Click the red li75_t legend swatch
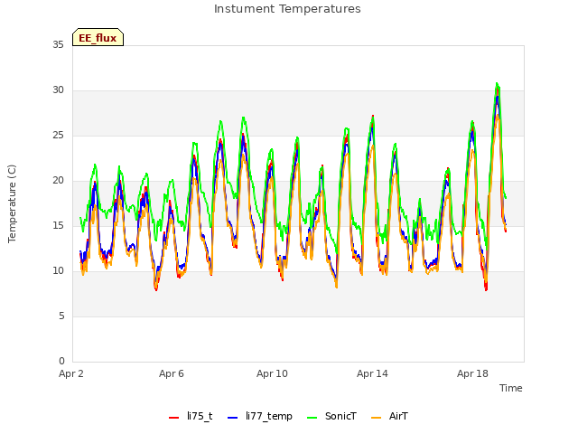 (173, 418)
